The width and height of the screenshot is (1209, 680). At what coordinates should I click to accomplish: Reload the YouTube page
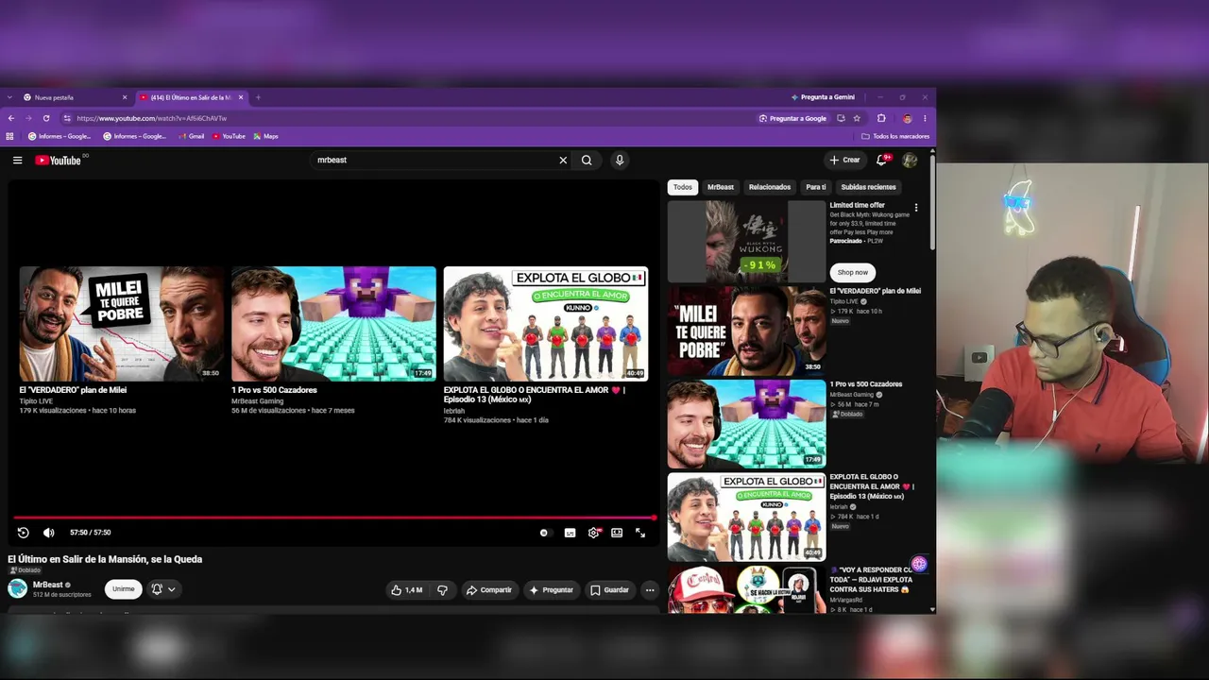(46, 119)
